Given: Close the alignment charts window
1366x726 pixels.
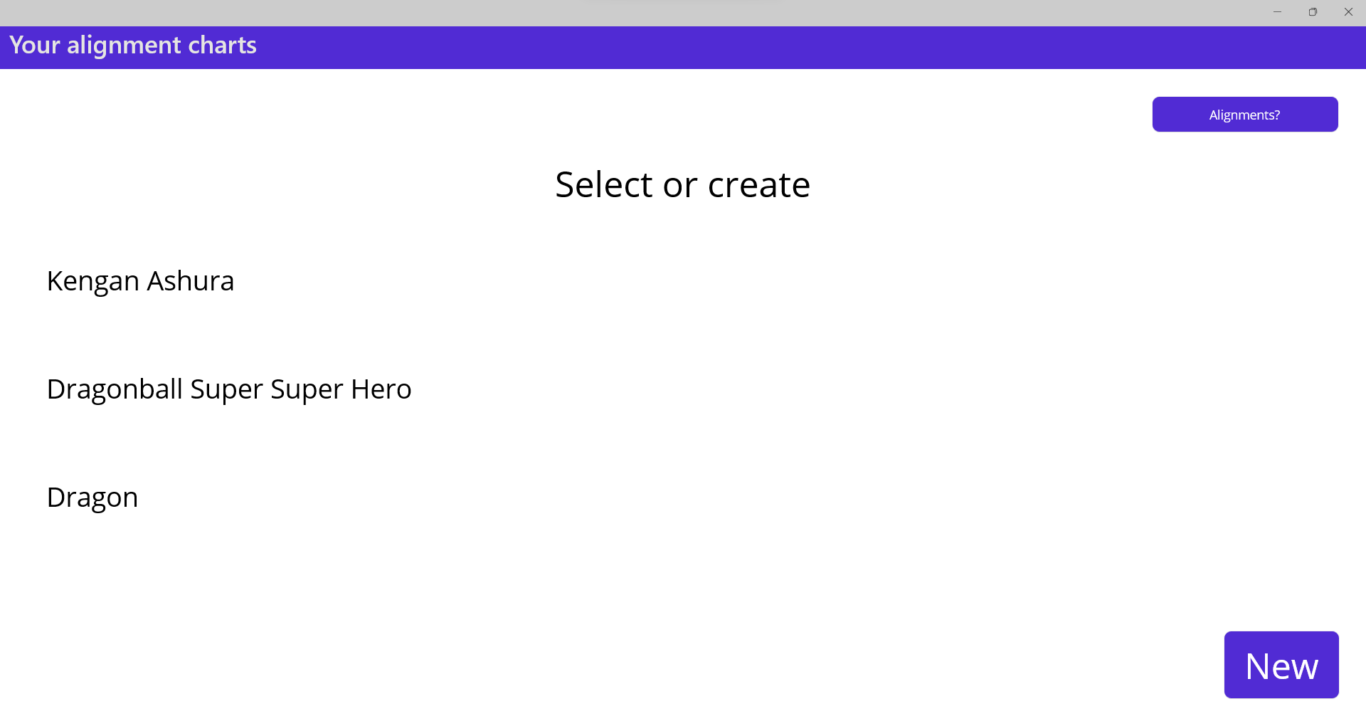Looking at the screenshot, I should (1348, 12).
